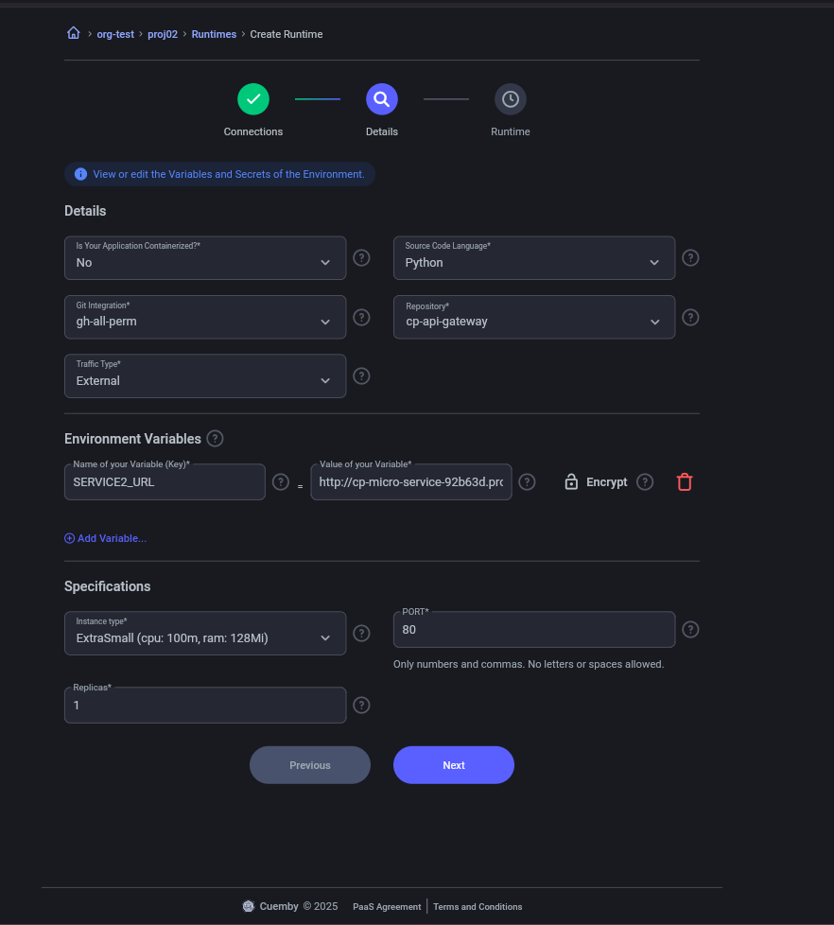Image resolution: width=834 pixels, height=925 pixels.
Task: Delete the SERVICE2_URL variable with the trash icon
Action: 684,481
